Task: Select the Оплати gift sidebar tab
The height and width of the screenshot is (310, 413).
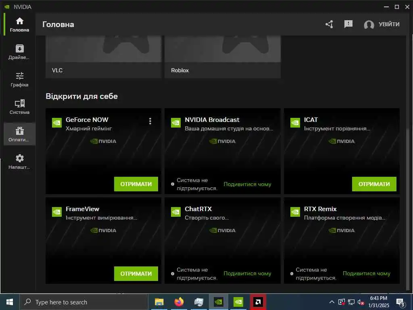Action: pos(19,134)
